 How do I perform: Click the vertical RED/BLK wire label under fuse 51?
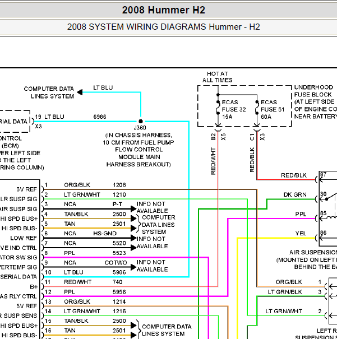pyautogui.click(x=252, y=160)
